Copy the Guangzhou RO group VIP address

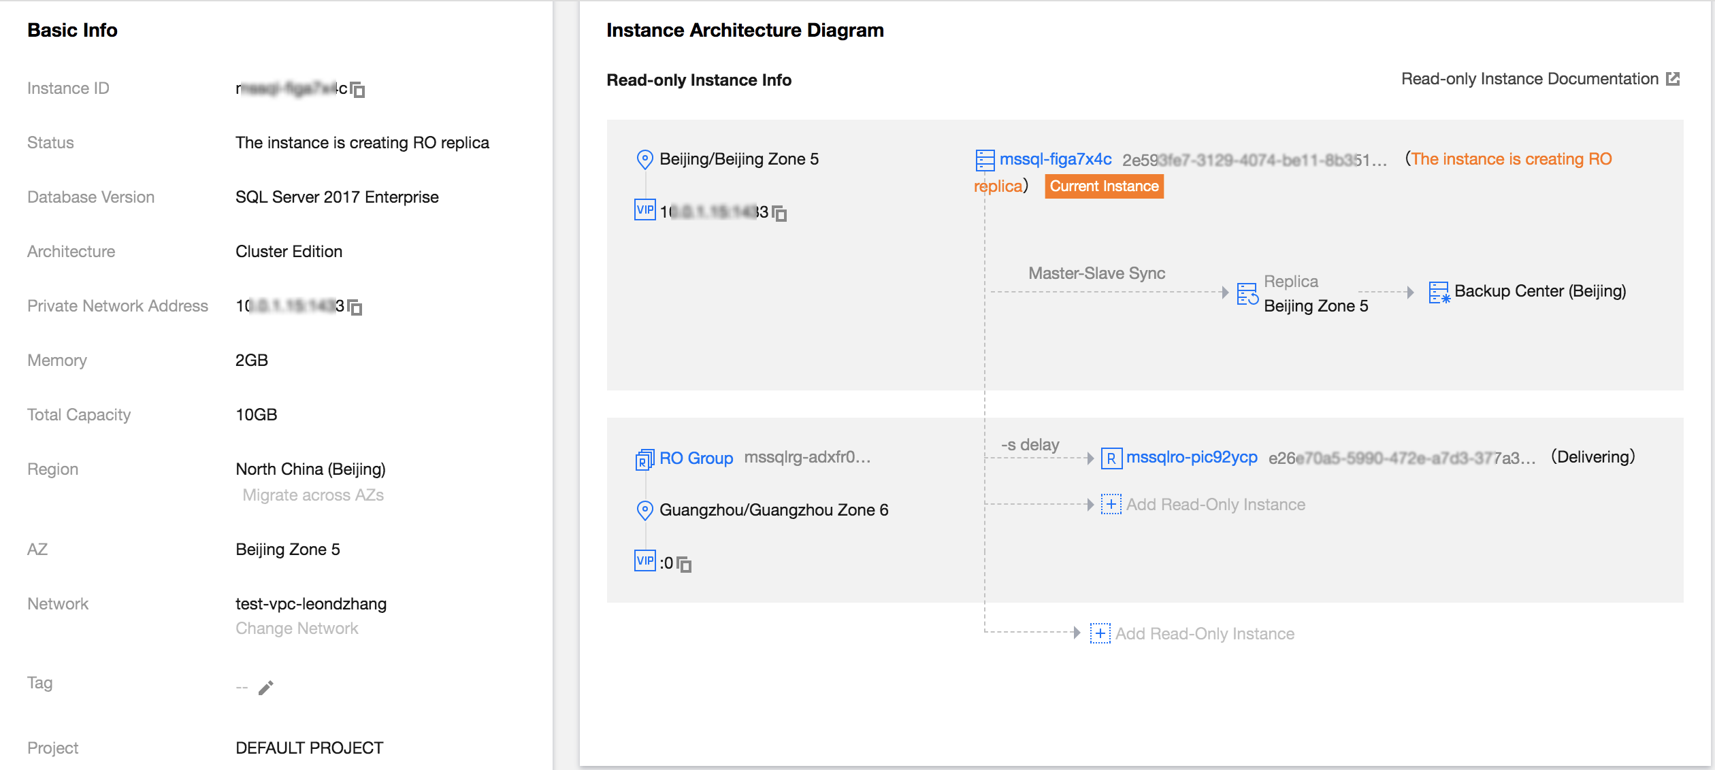click(x=685, y=564)
